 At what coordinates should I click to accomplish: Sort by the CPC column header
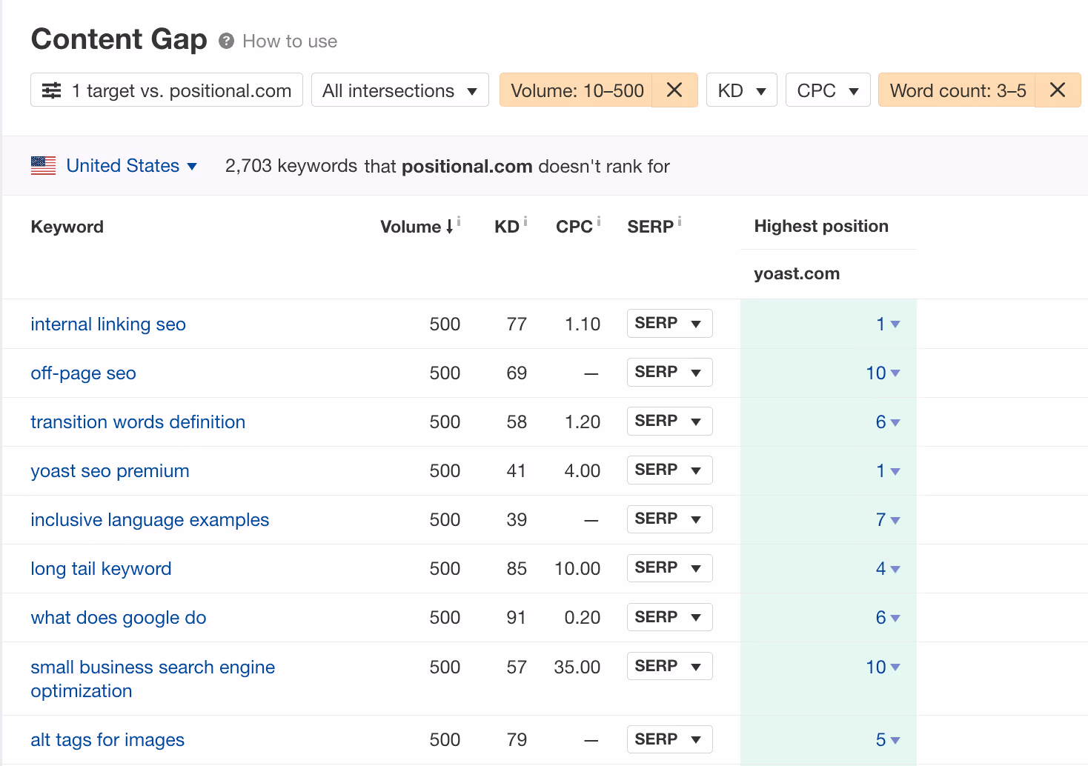coord(574,227)
